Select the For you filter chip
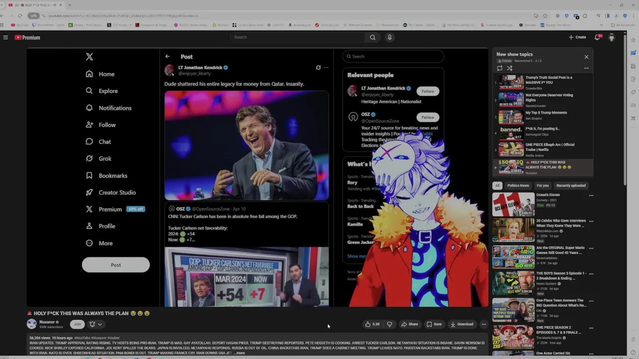The width and height of the screenshot is (639, 359). point(542,185)
